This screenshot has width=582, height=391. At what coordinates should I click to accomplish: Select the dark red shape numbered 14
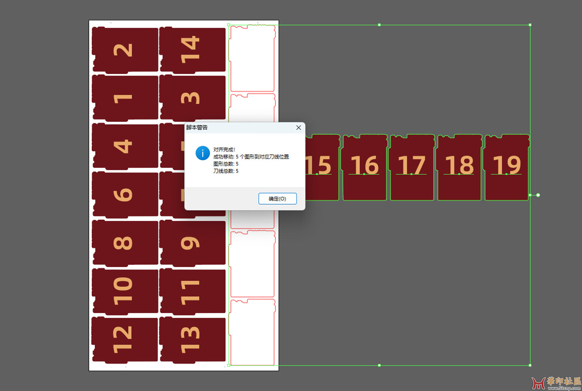coord(192,50)
